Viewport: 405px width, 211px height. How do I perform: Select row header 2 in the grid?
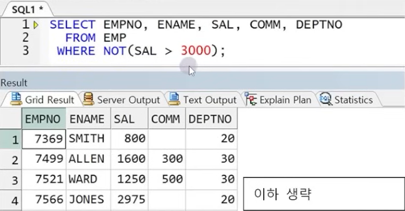(x=11, y=159)
